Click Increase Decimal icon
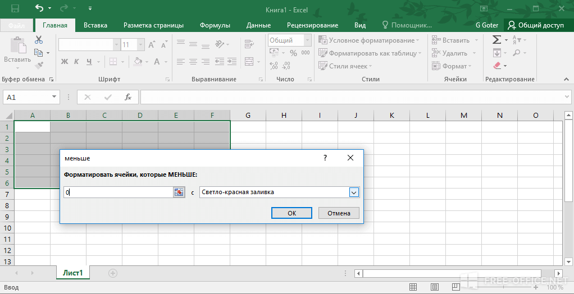Viewport: 574px width, 294px height. [x=274, y=66]
